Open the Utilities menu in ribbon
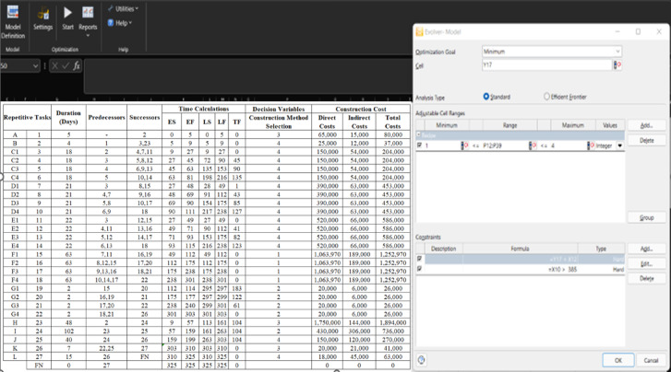671x372 pixels. click(123, 8)
